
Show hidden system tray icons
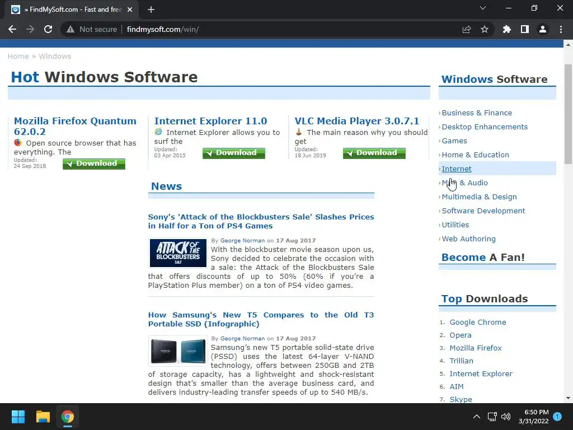477,417
